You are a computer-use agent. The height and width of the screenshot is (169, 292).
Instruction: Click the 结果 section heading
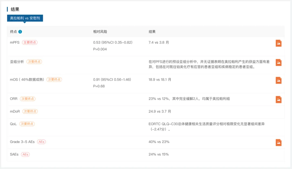tap(15, 9)
